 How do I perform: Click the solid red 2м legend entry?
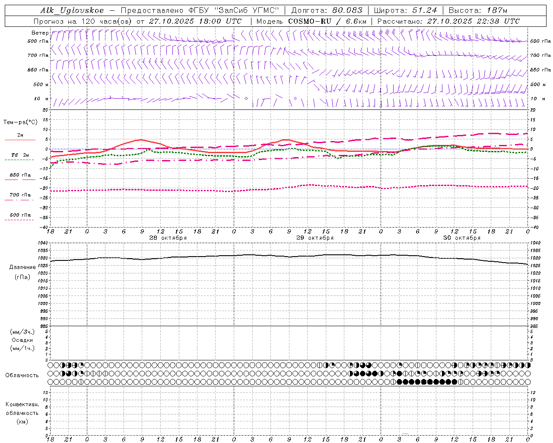point(20,137)
